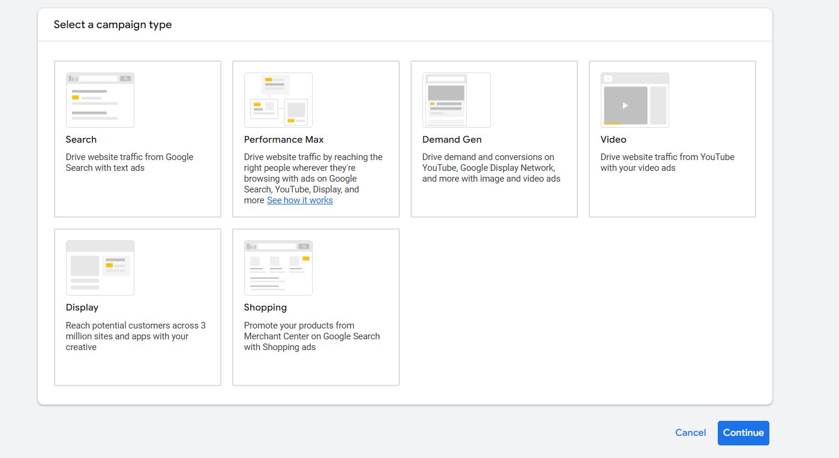The image size is (839, 458).
Task: Click the "Promote your products" Shopping description
Action: [x=311, y=336]
